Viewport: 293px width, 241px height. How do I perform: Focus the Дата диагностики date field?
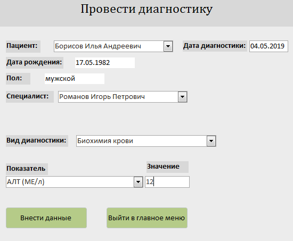[x=268, y=46]
